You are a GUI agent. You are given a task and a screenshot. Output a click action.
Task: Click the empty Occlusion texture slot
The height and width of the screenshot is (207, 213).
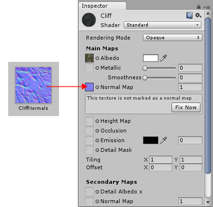(x=89, y=131)
